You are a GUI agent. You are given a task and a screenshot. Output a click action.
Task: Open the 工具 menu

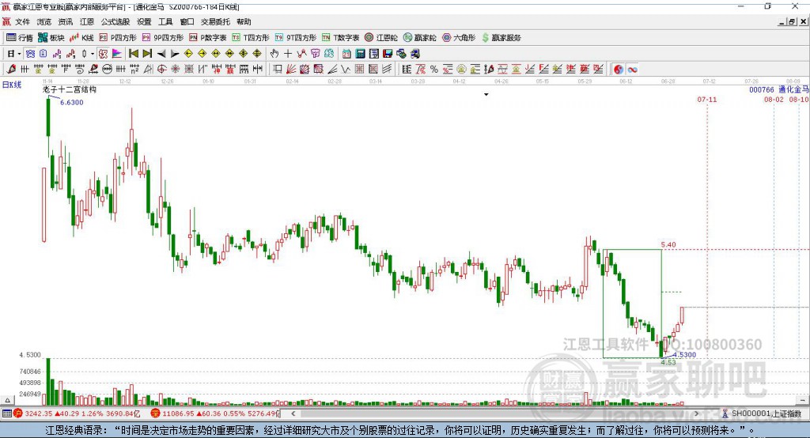pos(165,21)
